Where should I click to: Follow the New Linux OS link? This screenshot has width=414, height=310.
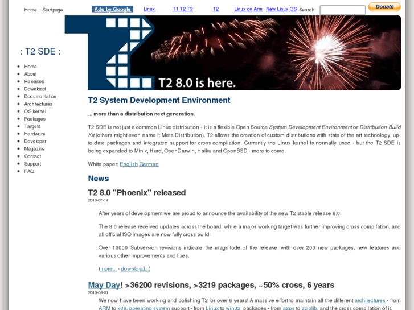coord(281,9)
